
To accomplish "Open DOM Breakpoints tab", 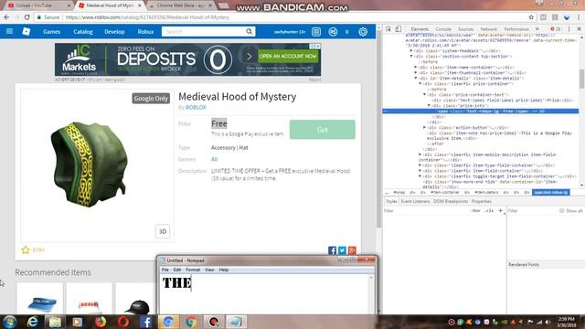I will coord(451,201).
